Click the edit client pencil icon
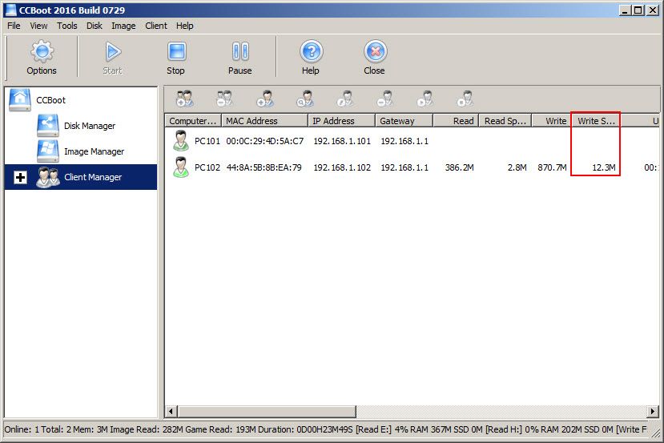The width and height of the screenshot is (664, 443). (345, 99)
